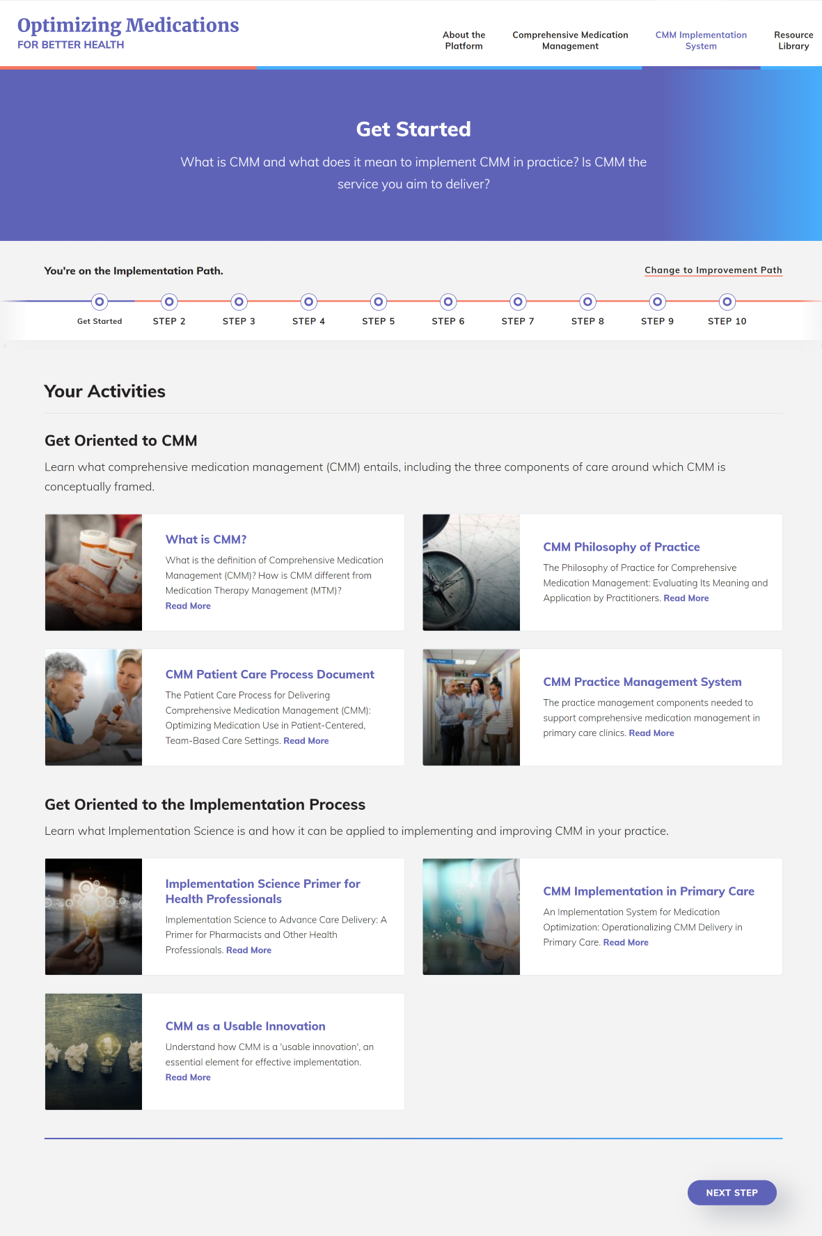Jump to Step 7 circle marker
822x1236 pixels.
(518, 302)
